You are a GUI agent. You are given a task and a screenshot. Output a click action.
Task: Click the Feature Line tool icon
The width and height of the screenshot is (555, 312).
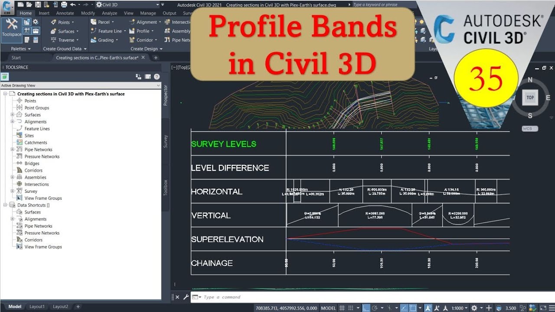(x=94, y=31)
